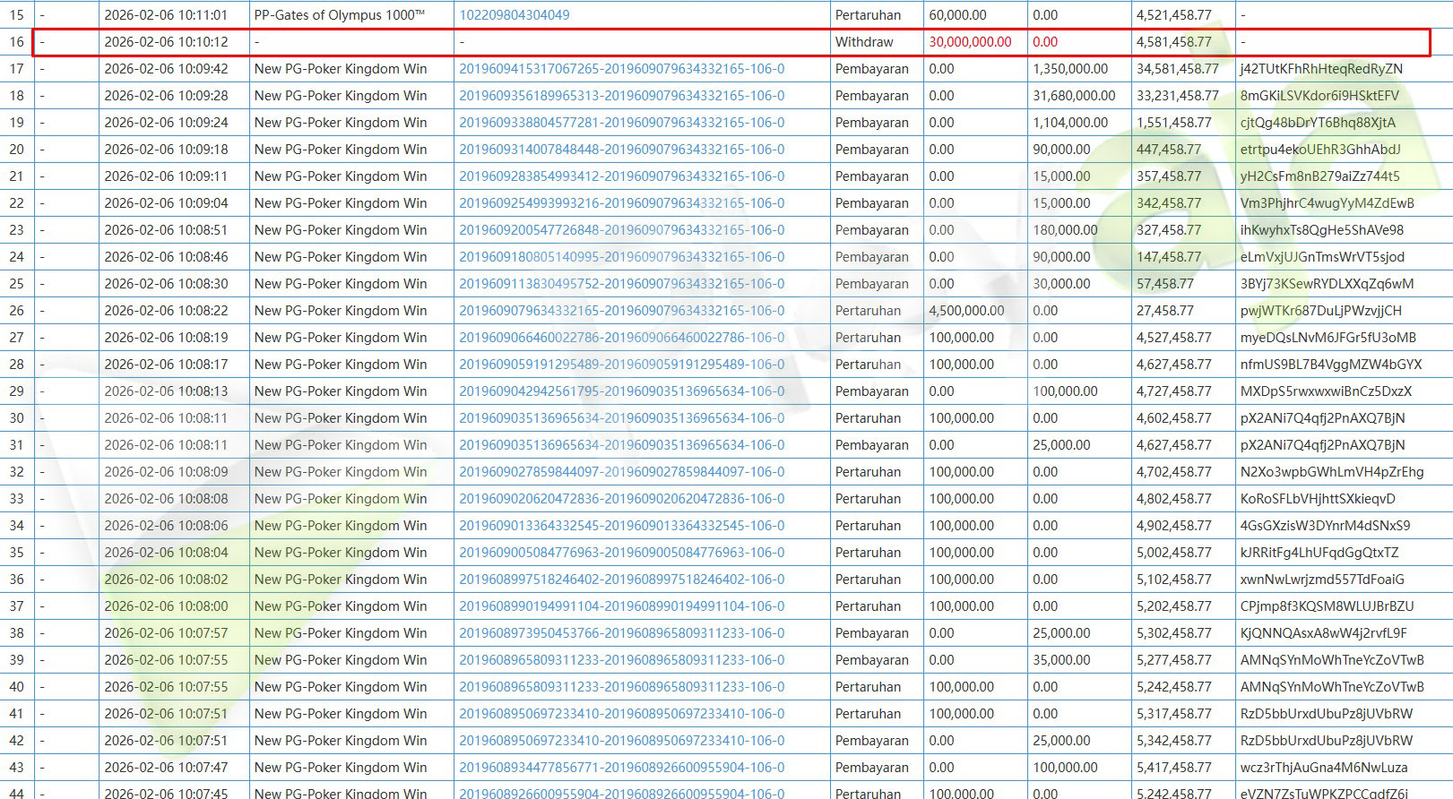
Task: Open the transaction ID link in row 33
Action: point(621,499)
